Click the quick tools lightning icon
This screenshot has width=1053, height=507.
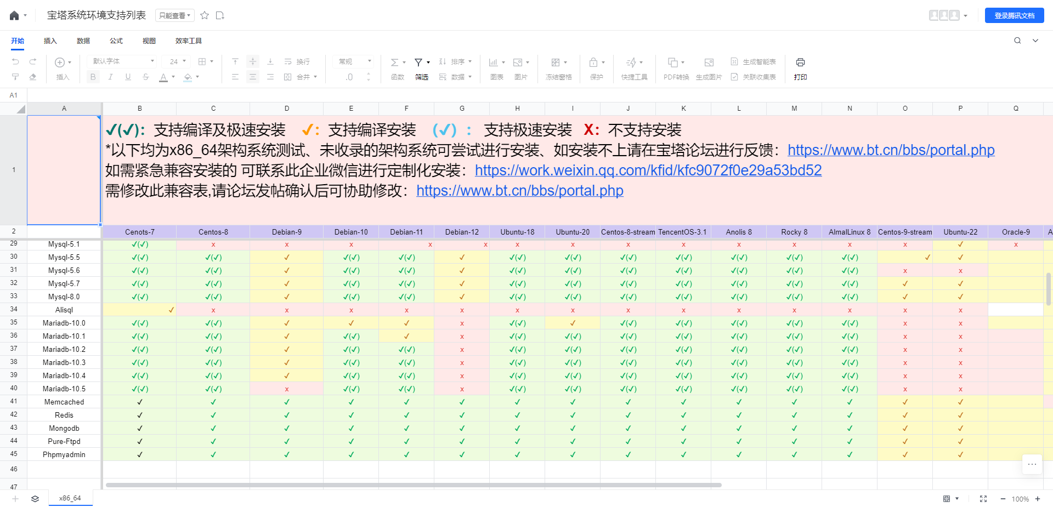(631, 62)
